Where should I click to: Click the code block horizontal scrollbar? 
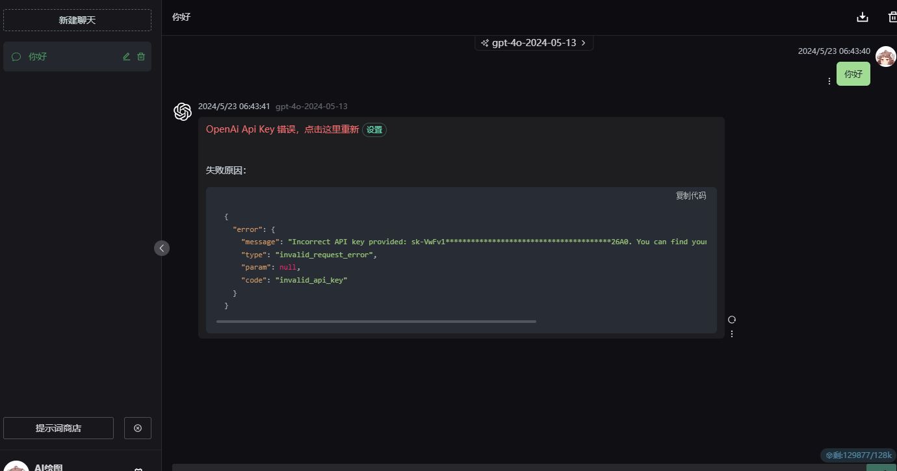pyautogui.click(x=376, y=321)
